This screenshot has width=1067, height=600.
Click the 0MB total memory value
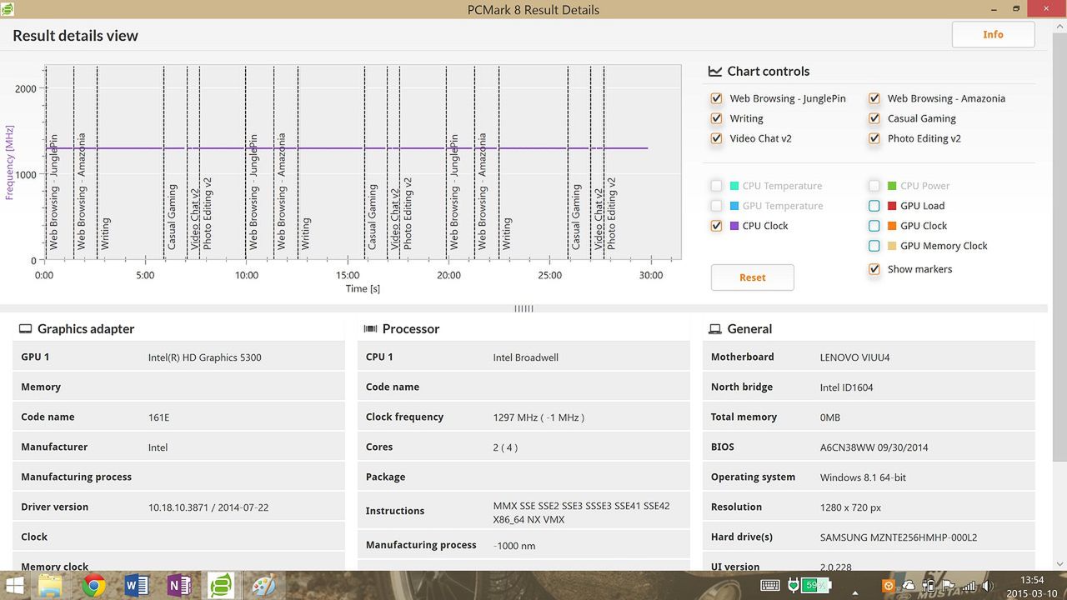(x=830, y=417)
